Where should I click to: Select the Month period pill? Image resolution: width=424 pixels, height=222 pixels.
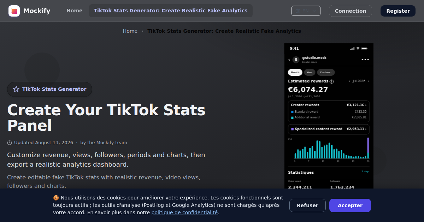point(295,73)
